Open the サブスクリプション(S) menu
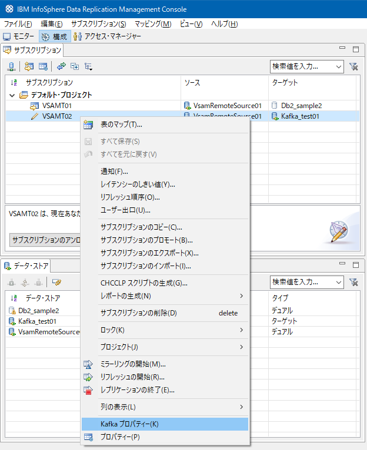Viewport: 367px width, 450px height. [x=99, y=24]
